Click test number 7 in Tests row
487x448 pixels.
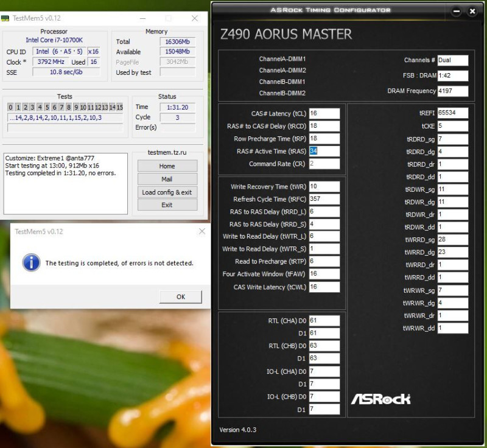click(x=61, y=107)
